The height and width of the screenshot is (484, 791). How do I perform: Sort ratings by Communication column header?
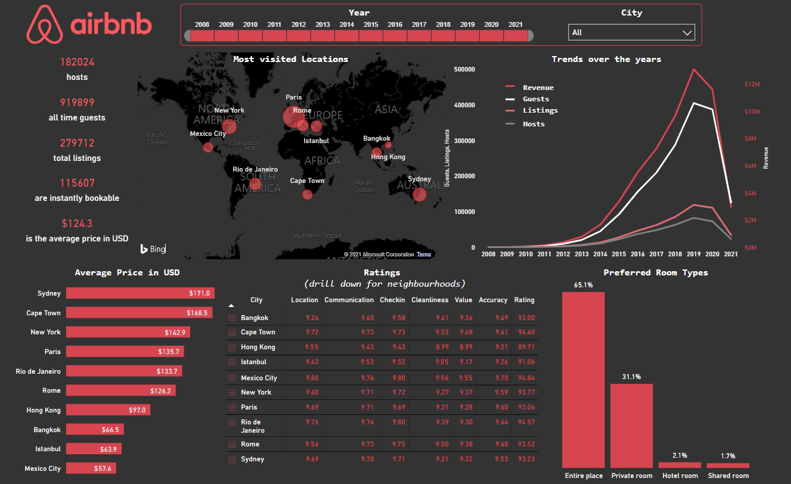(349, 300)
